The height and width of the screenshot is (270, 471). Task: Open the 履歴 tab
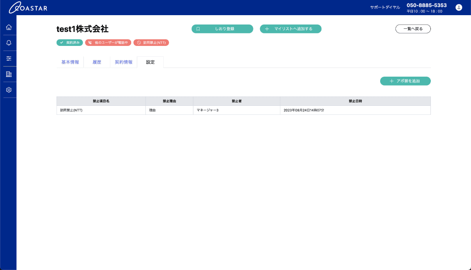(97, 62)
